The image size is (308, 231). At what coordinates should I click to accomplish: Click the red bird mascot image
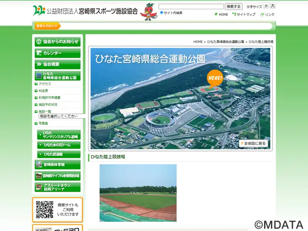click(149, 12)
